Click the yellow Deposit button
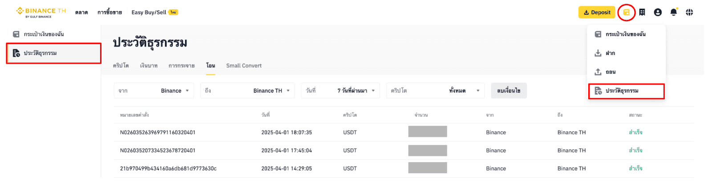The height and width of the screenshot is (186, 712). [597, 12]
